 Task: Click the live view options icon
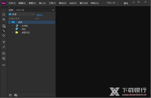4,26
